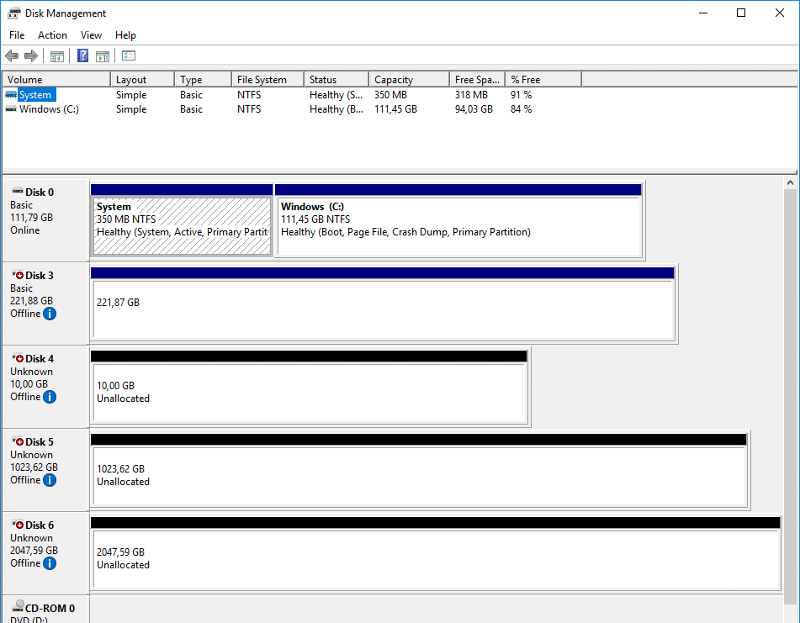Click the Disk Management icon in the title bar
The height and width of the screenshot is (623, 800).
[13, 13]
